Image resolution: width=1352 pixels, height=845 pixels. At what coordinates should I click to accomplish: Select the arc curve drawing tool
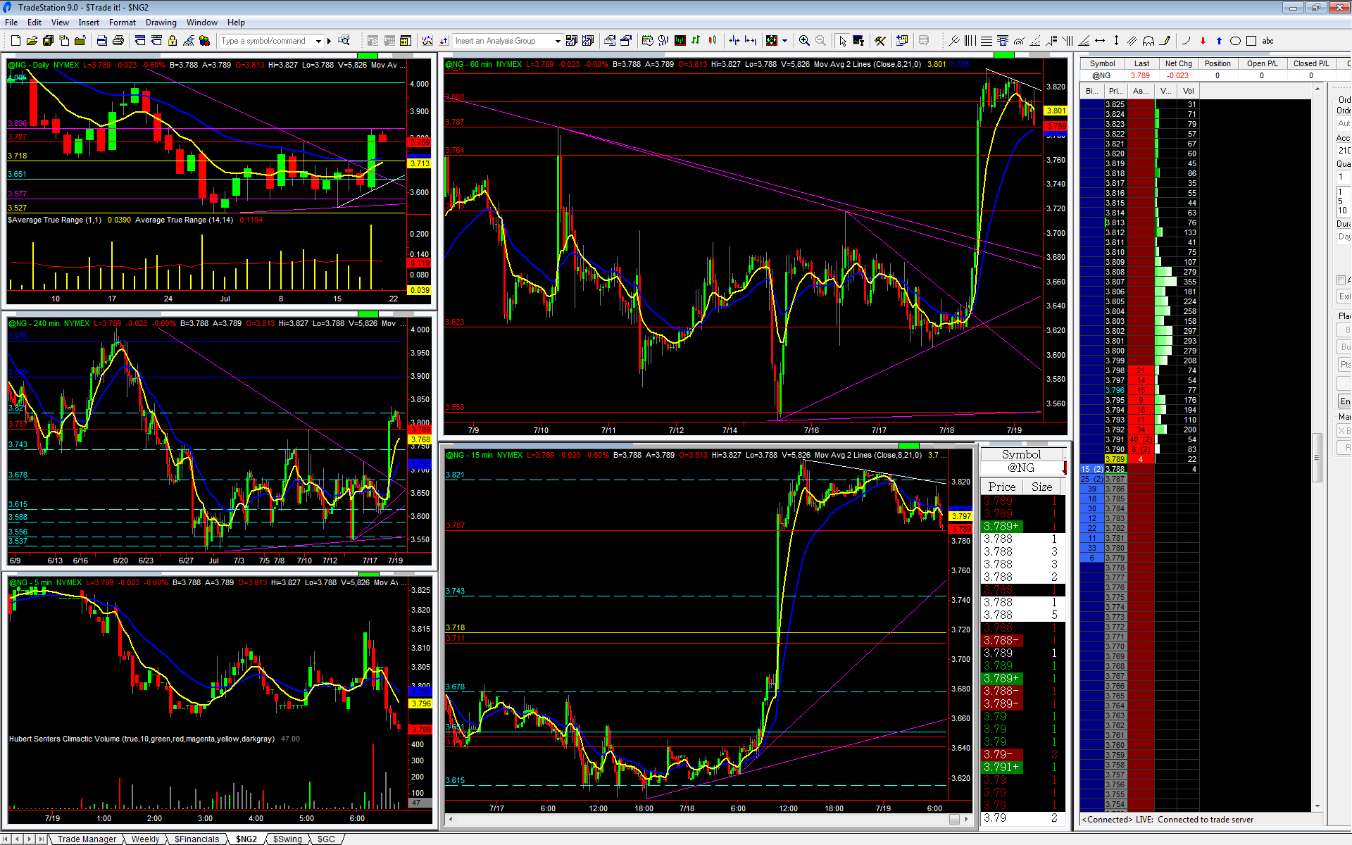[x=1187, y=41]
